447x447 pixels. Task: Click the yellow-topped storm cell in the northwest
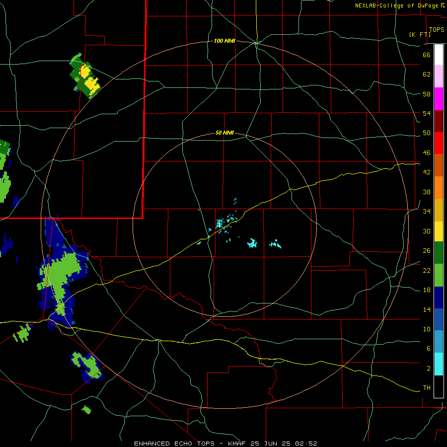[85, 76]
